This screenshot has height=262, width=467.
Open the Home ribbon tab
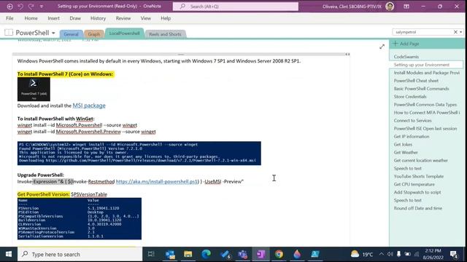point(31,18)
